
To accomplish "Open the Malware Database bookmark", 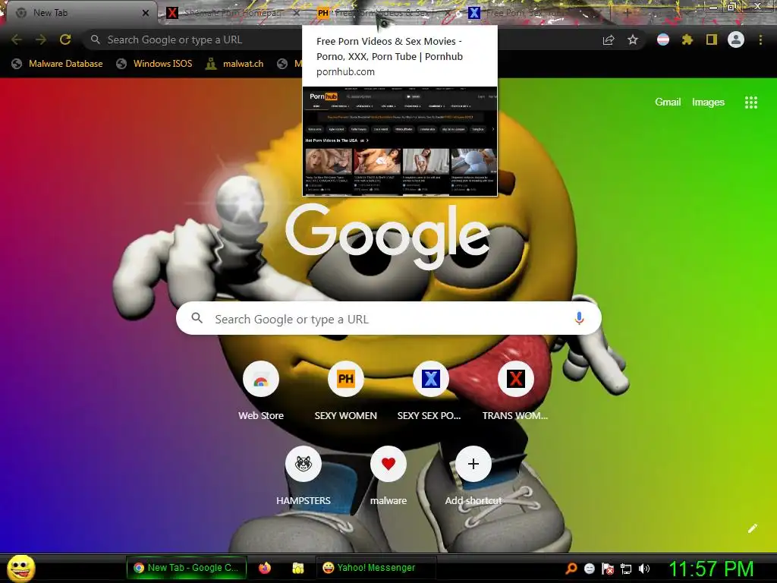I will point(57,64).
